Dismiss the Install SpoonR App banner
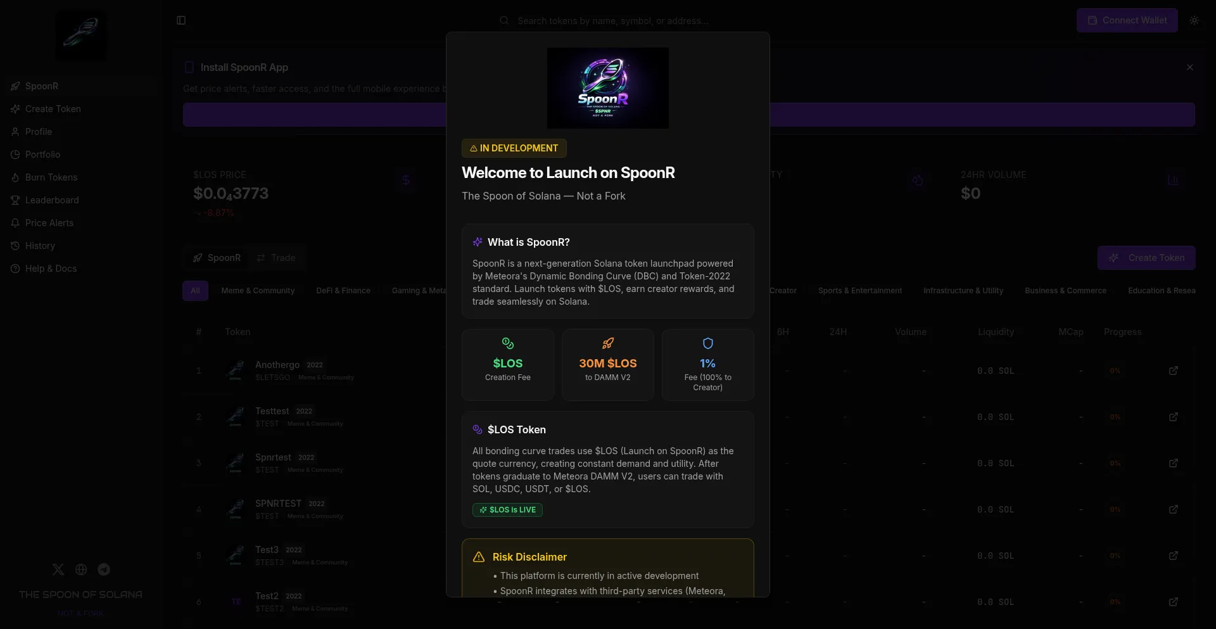The height and width of the screenshot is (629, 1216). pos(1189,67)
